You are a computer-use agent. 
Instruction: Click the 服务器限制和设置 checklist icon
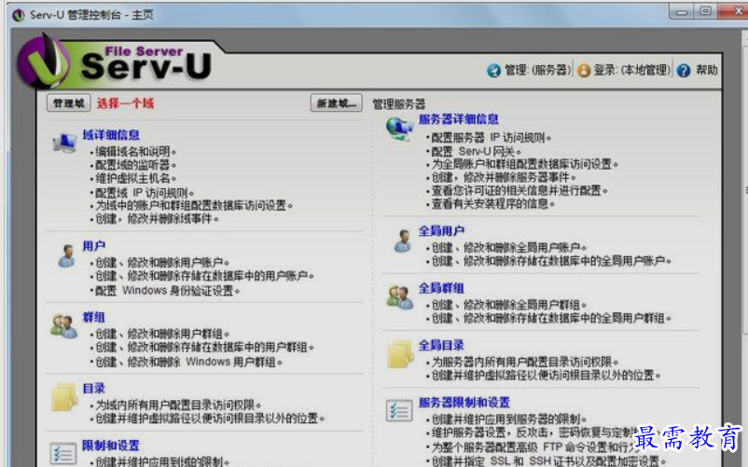399,410
